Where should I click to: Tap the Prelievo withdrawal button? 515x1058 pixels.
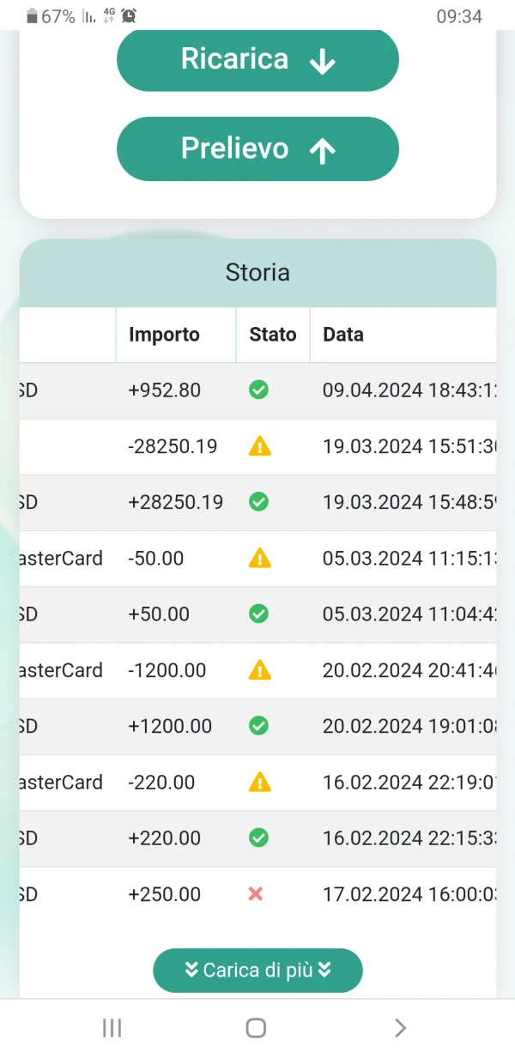257,149
